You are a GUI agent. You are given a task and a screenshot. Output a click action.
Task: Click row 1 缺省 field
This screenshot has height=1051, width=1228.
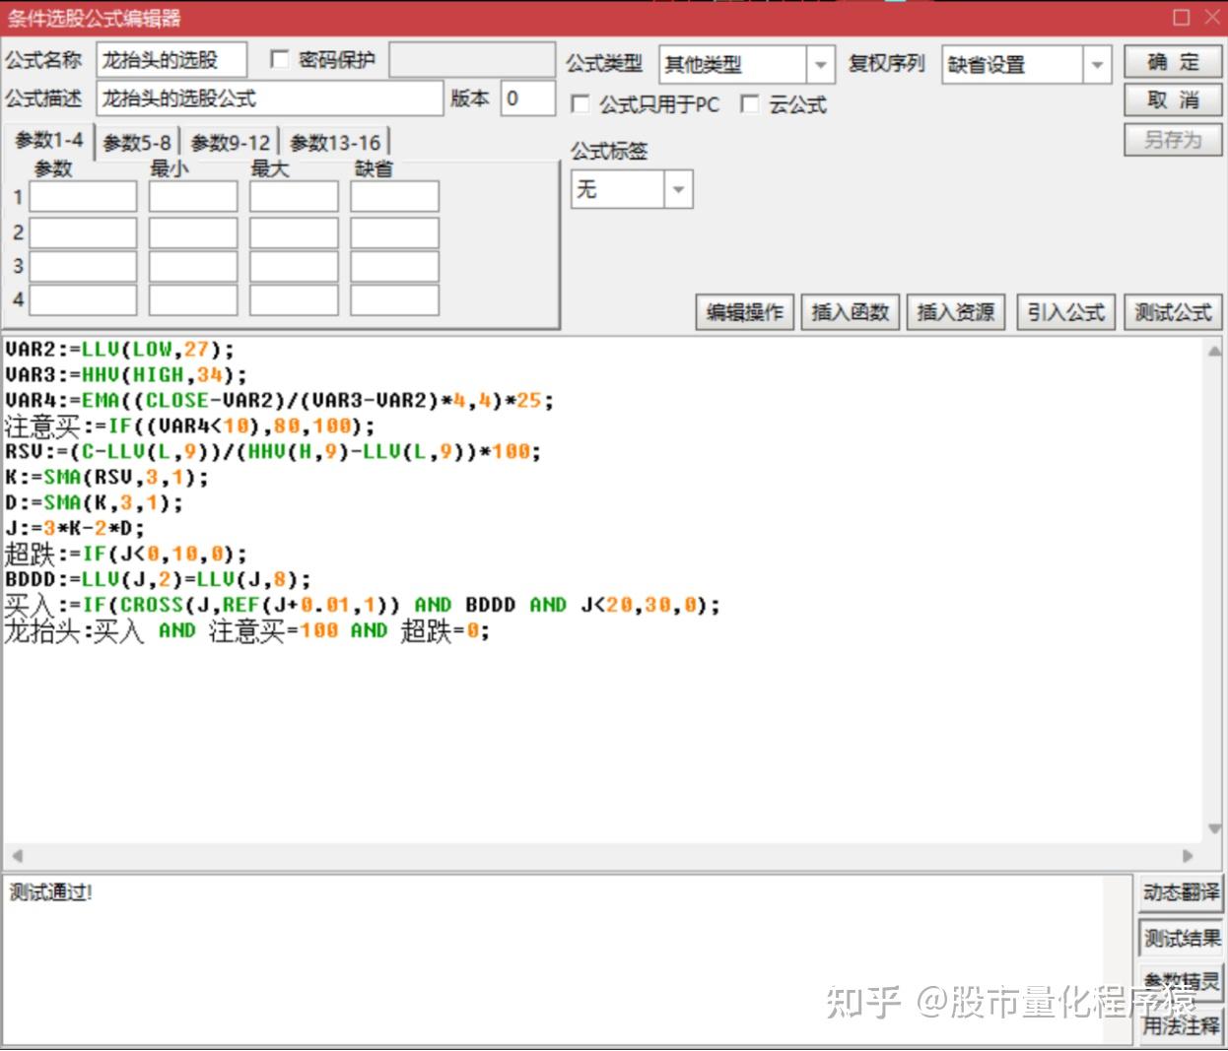(x=394, y=197)
